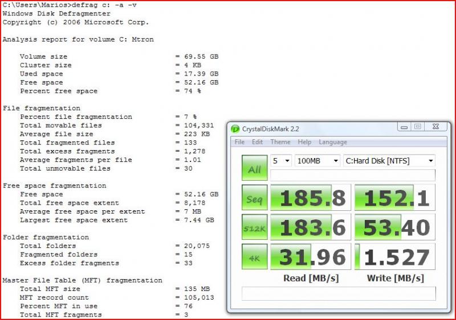Click the 512K read result 183.6
This screenshot has height=320, width=456.
[311, 227]
